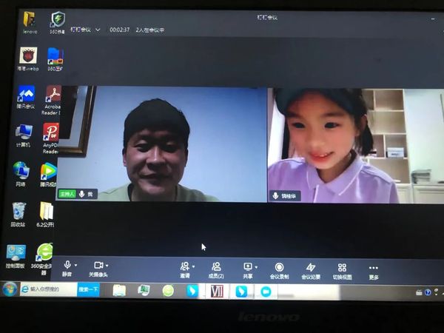Open 会议纪要 meeting notes icon
444x333 pixels.
[x=310, y=268]
